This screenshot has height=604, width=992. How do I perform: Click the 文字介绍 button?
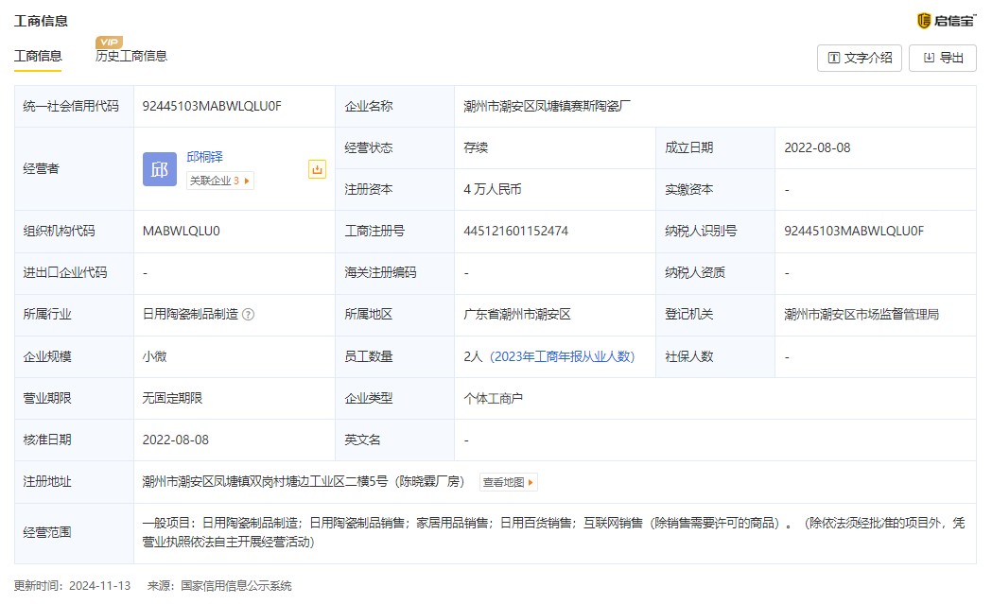(860, 59)
